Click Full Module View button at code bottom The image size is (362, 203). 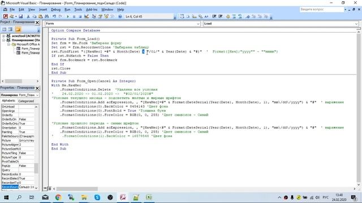point(49,189)
